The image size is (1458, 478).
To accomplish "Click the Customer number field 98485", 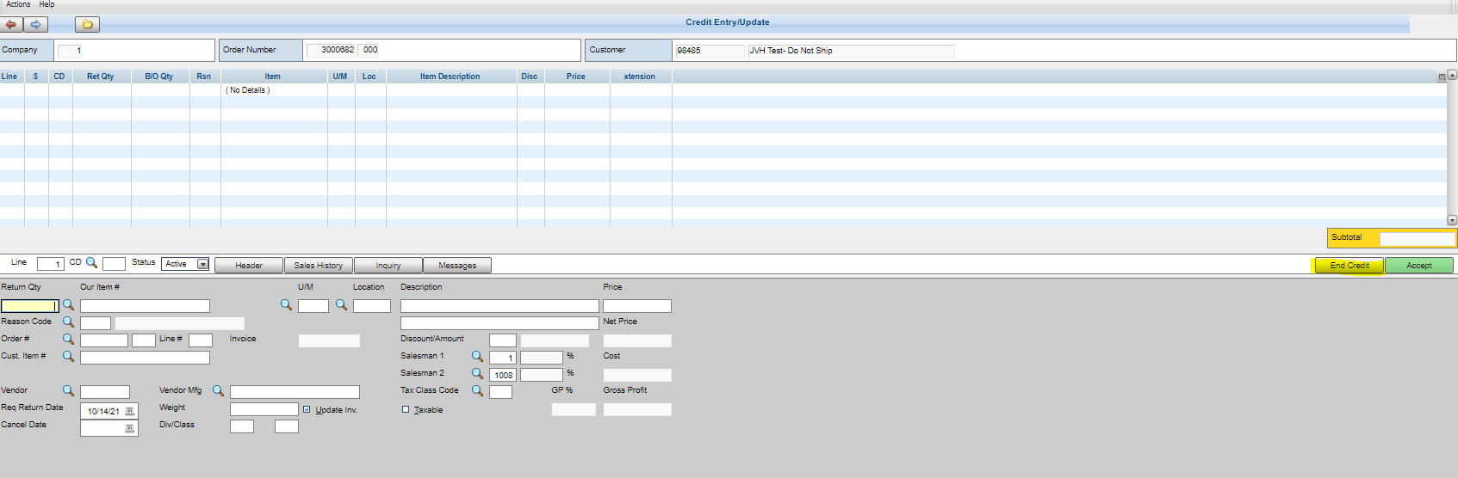I will pyautogui.click(x=710, y=51).
